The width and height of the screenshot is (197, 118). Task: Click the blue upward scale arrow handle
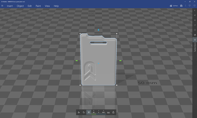[x=98, y=30]
